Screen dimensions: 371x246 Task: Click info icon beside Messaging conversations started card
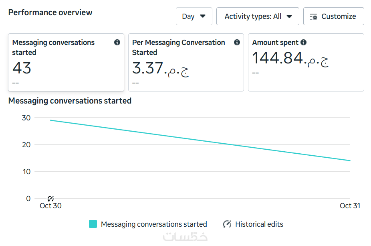point(117,43)
